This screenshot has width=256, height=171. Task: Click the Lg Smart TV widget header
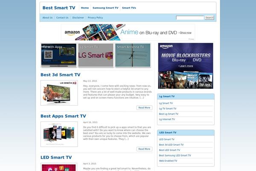pyautogui.click(x=186, y=97)
